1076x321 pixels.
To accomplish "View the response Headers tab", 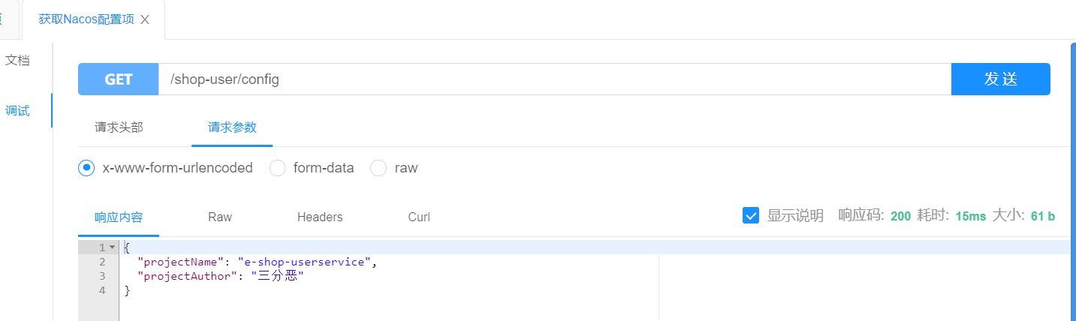I will click(x=320, y=217).
